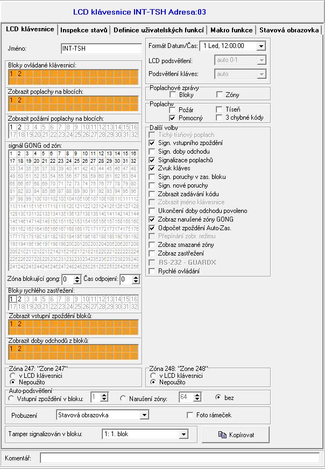Toggle block 2 in Bloky rychlého zastřežení

point(20,299)
